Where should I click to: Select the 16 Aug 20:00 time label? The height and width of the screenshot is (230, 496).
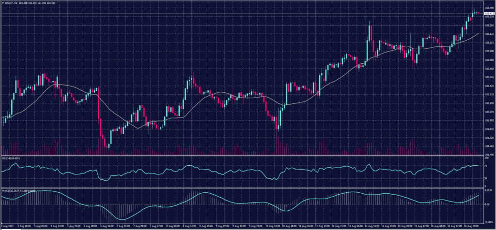[471, 226]
